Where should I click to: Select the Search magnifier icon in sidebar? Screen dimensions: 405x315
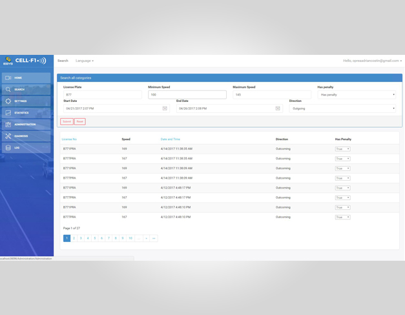coord(8,90)
